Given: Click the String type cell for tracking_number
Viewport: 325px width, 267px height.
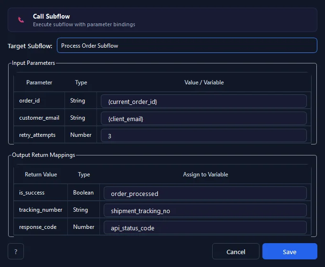Looking at the screenshot, I should tap(84, 210).
